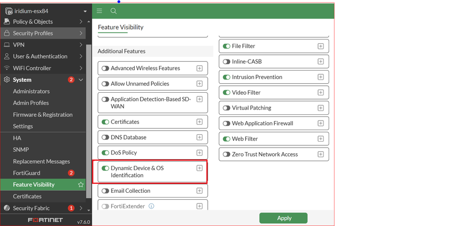Click the FortiExtender info icon
This screenshot has width=466, height=226.
click(152, 207)
